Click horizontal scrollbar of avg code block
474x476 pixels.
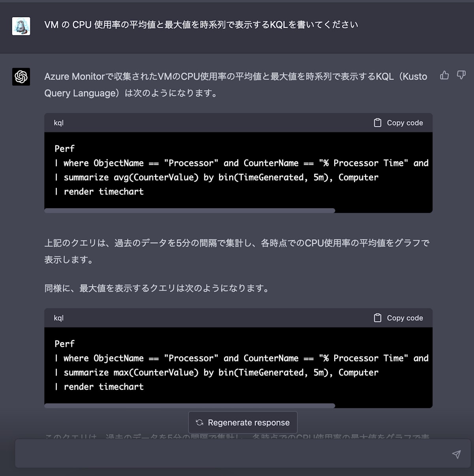(x=190, y=211)
